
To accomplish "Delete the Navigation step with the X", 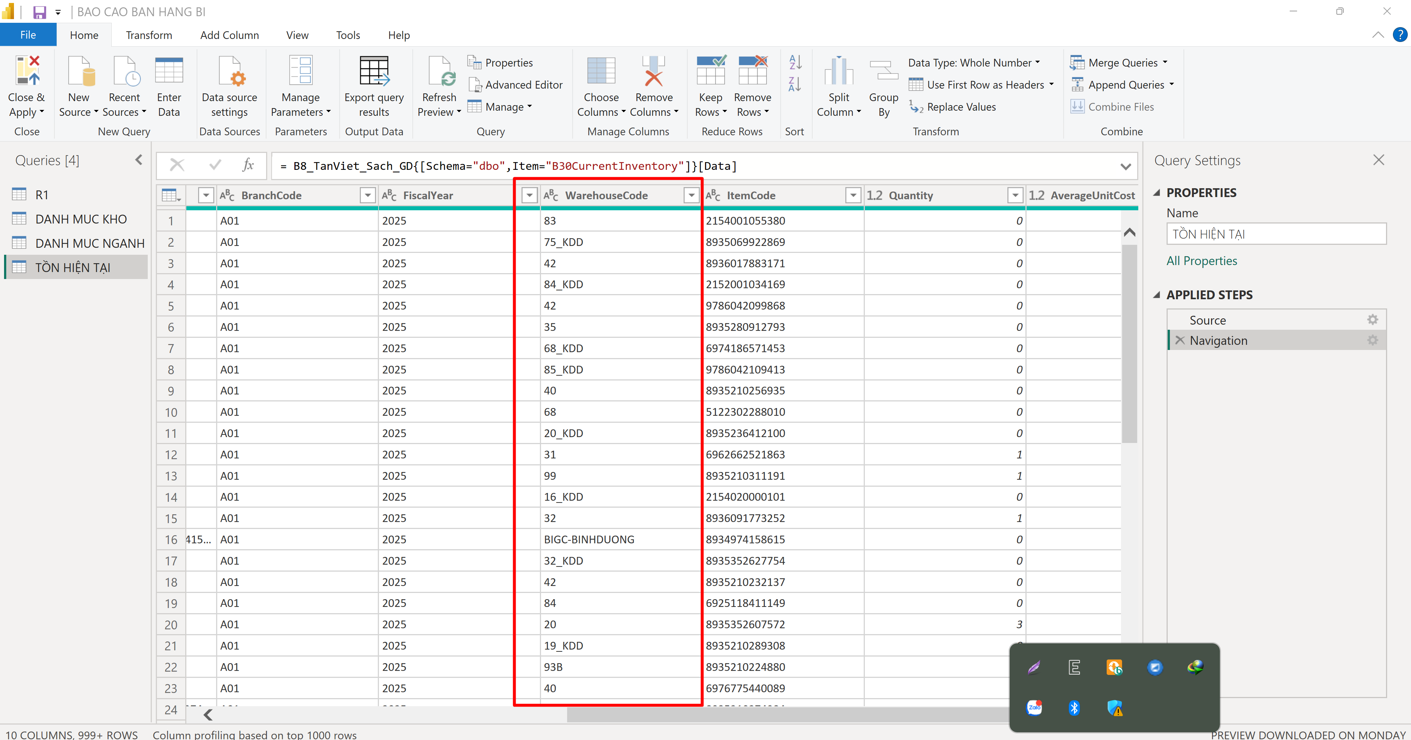I will (x=1180, y=340).
